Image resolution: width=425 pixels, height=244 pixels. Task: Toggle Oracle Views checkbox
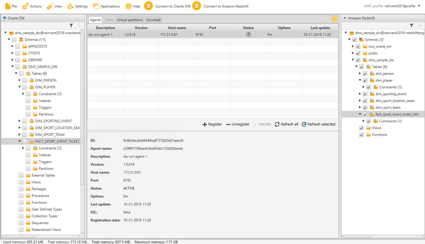click(x=21, y=182)
